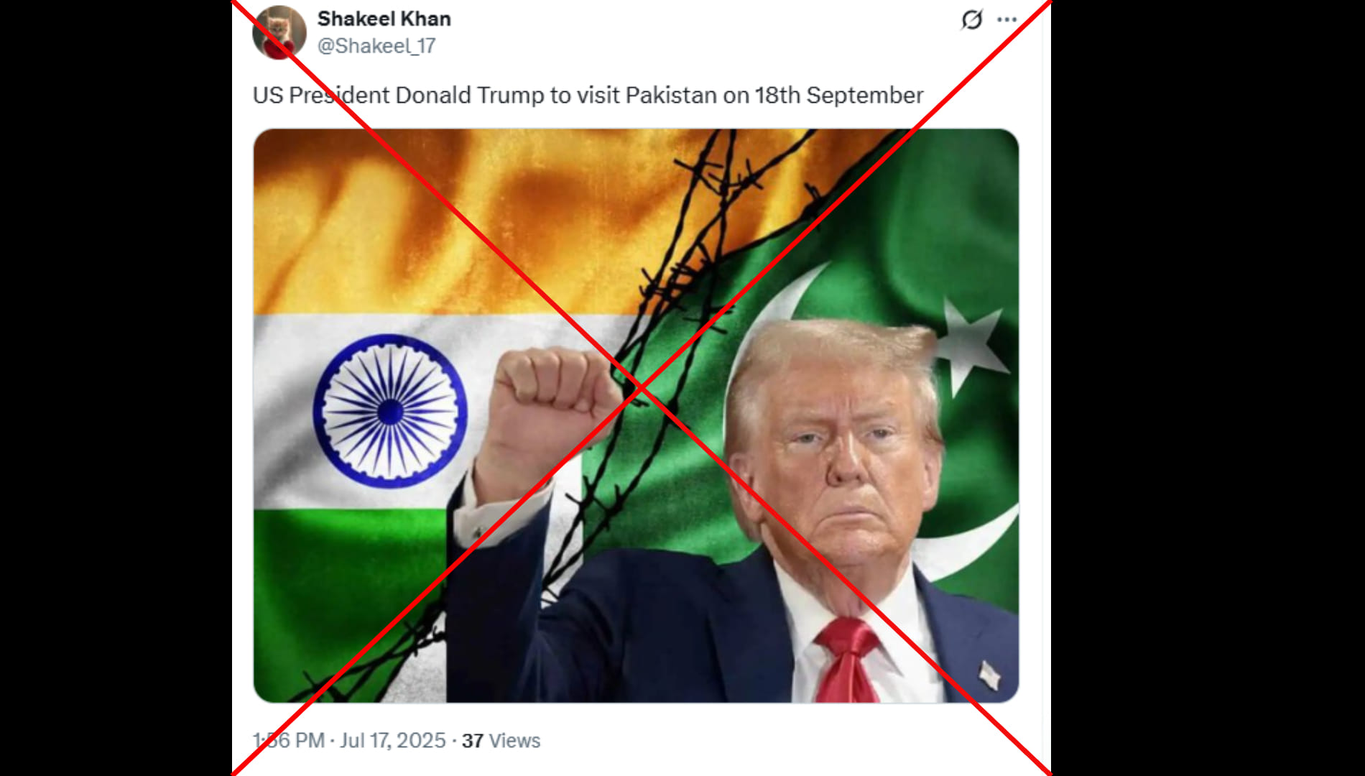Click the cufflink on the shirt sleeve
1365x776 pixels.
click(477, 533)
